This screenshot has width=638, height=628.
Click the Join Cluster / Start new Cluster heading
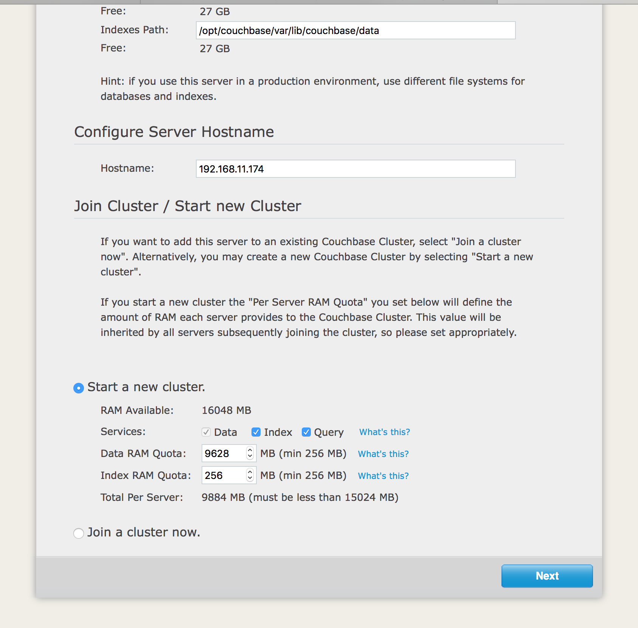188,206
